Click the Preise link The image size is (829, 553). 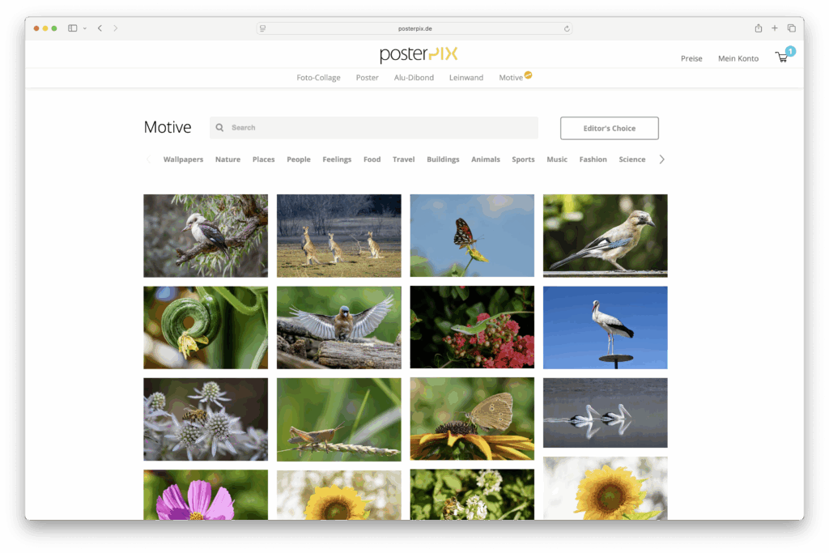coord(691,58)
